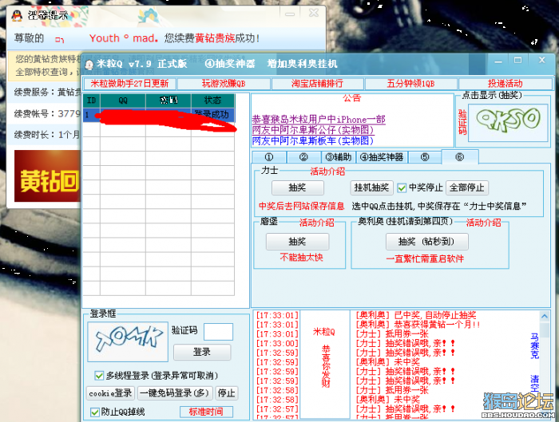Click the login captcha image
The width and height of the screenshot is (559, 422).
tap(128, 341)
